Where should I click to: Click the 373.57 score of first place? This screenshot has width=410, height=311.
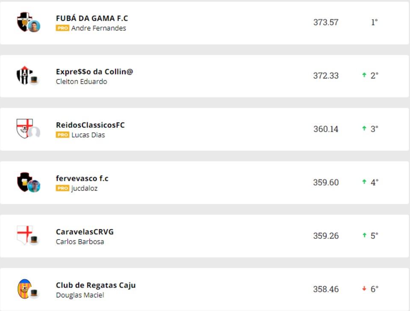click(x=326, y=22)
